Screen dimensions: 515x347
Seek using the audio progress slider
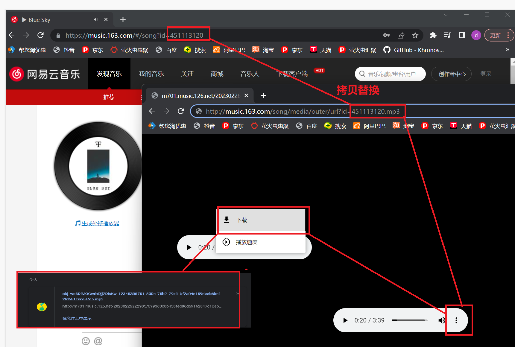(x=409, y=320)
